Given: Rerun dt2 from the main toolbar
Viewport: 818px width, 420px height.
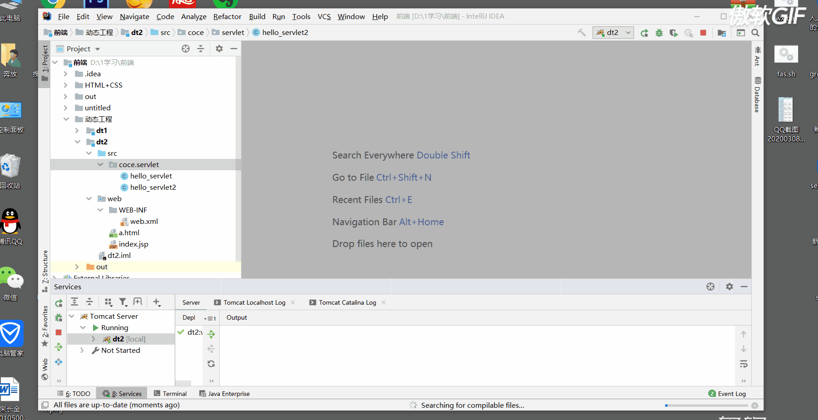Looking at the screenshot, I should point(644,33).
